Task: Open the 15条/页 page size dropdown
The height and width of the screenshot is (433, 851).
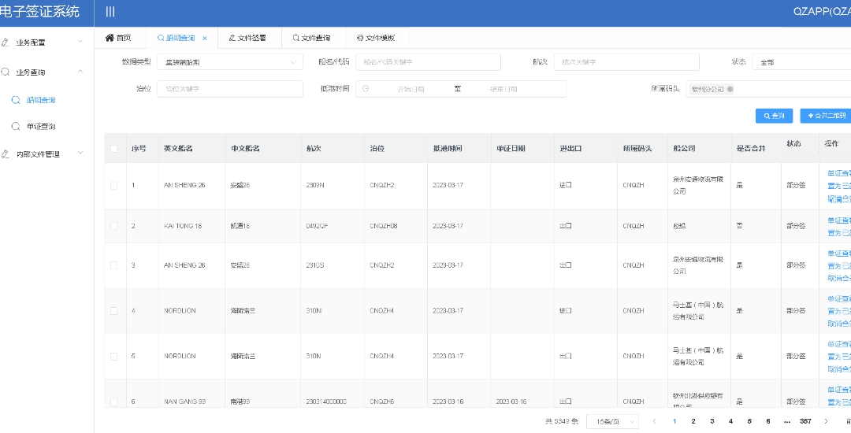Action: [x=612, y=422]
